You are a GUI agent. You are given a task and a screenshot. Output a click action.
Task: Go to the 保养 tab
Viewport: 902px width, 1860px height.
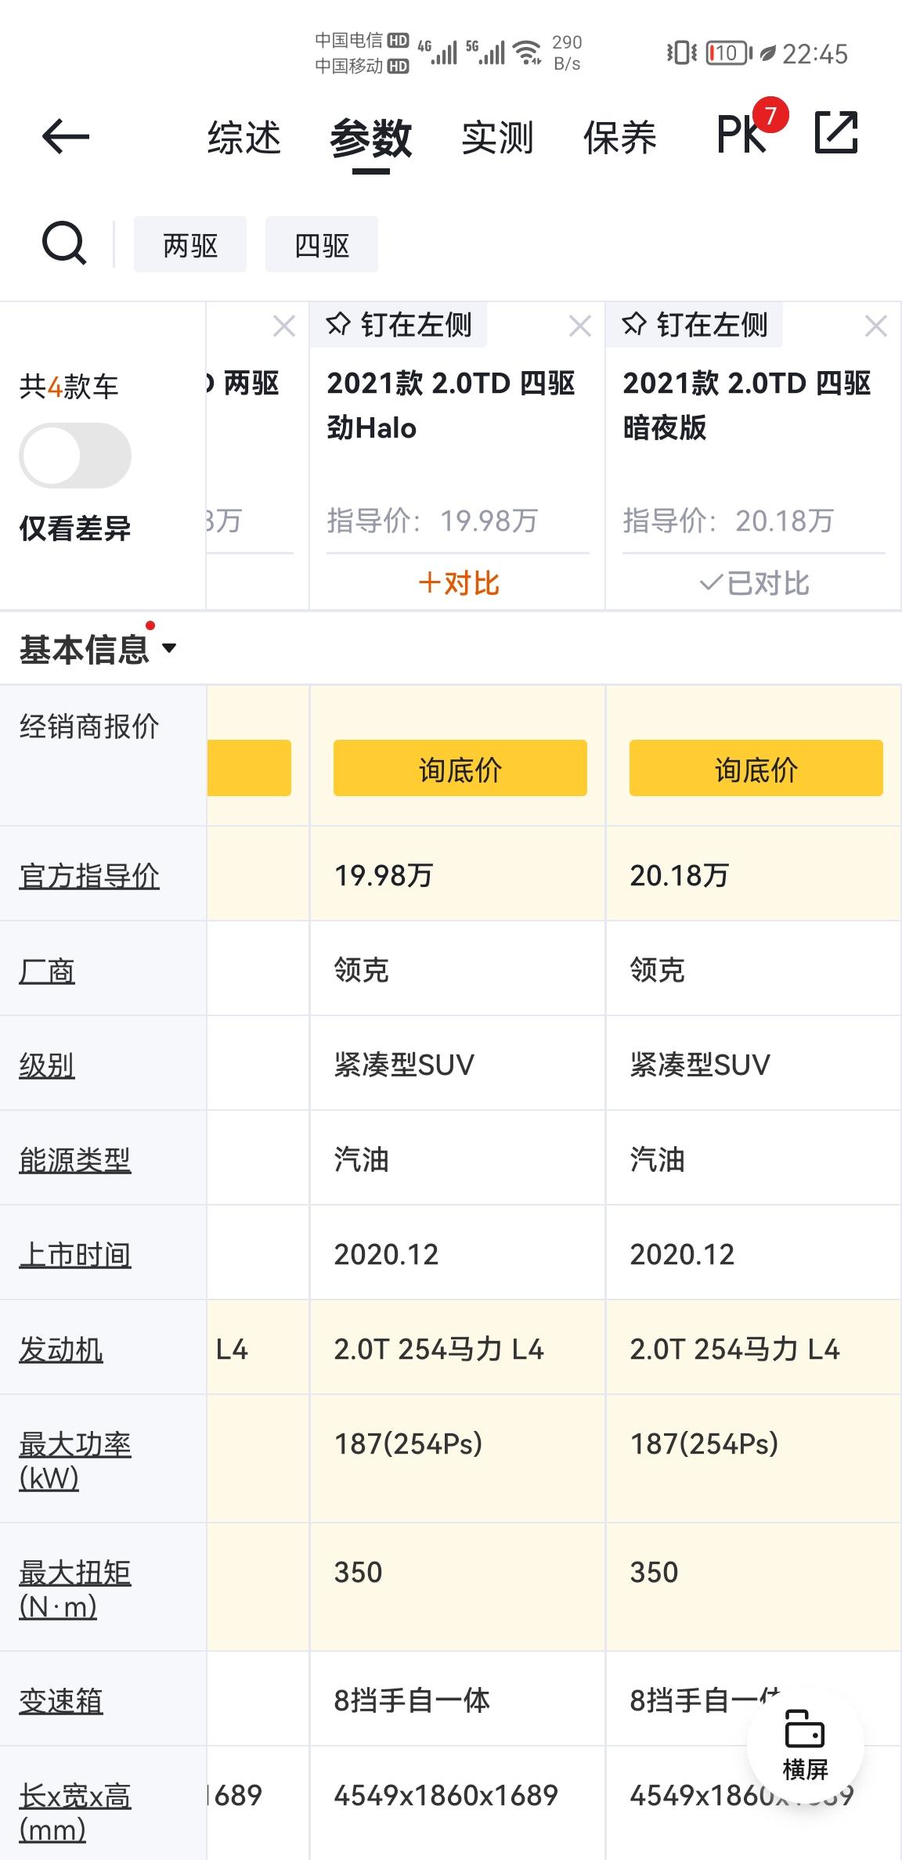(620, 138)
